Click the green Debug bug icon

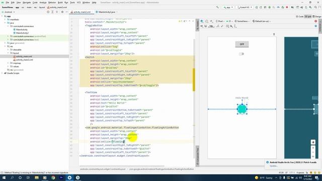(x=270, y=7)
